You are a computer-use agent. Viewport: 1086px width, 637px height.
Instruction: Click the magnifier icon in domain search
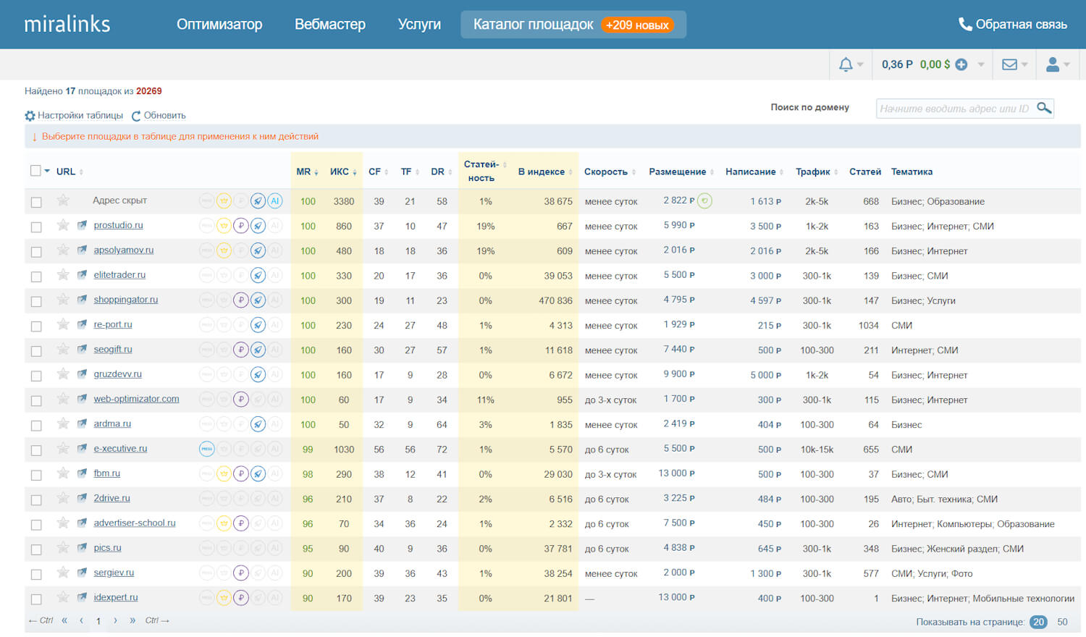[x=1043, y=108]
